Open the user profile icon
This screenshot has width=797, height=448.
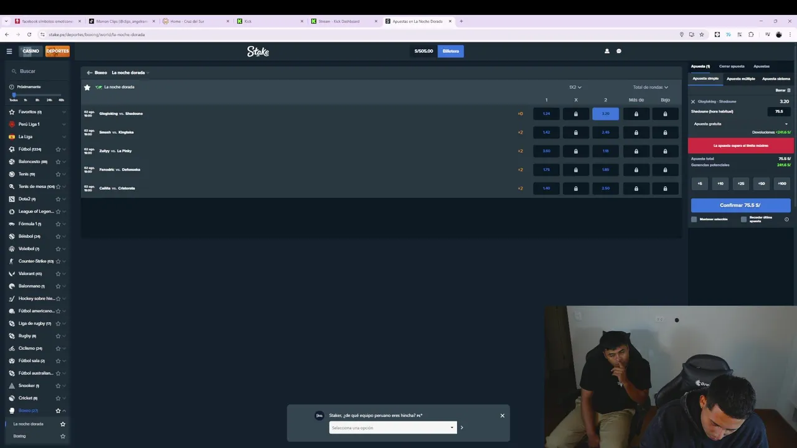click(607, 51)
